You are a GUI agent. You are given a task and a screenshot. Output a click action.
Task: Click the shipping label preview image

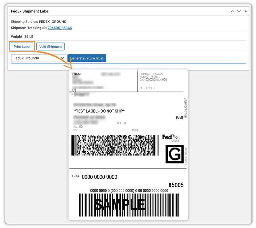pos(128,144)
